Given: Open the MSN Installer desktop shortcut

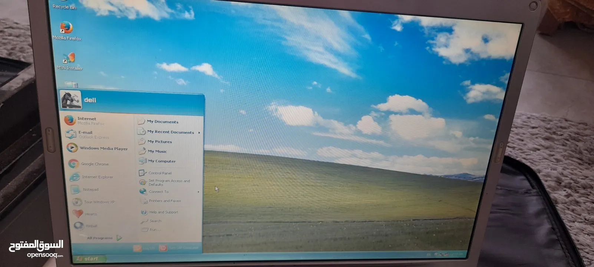Looking at the screenshot, I should (69, 61).
